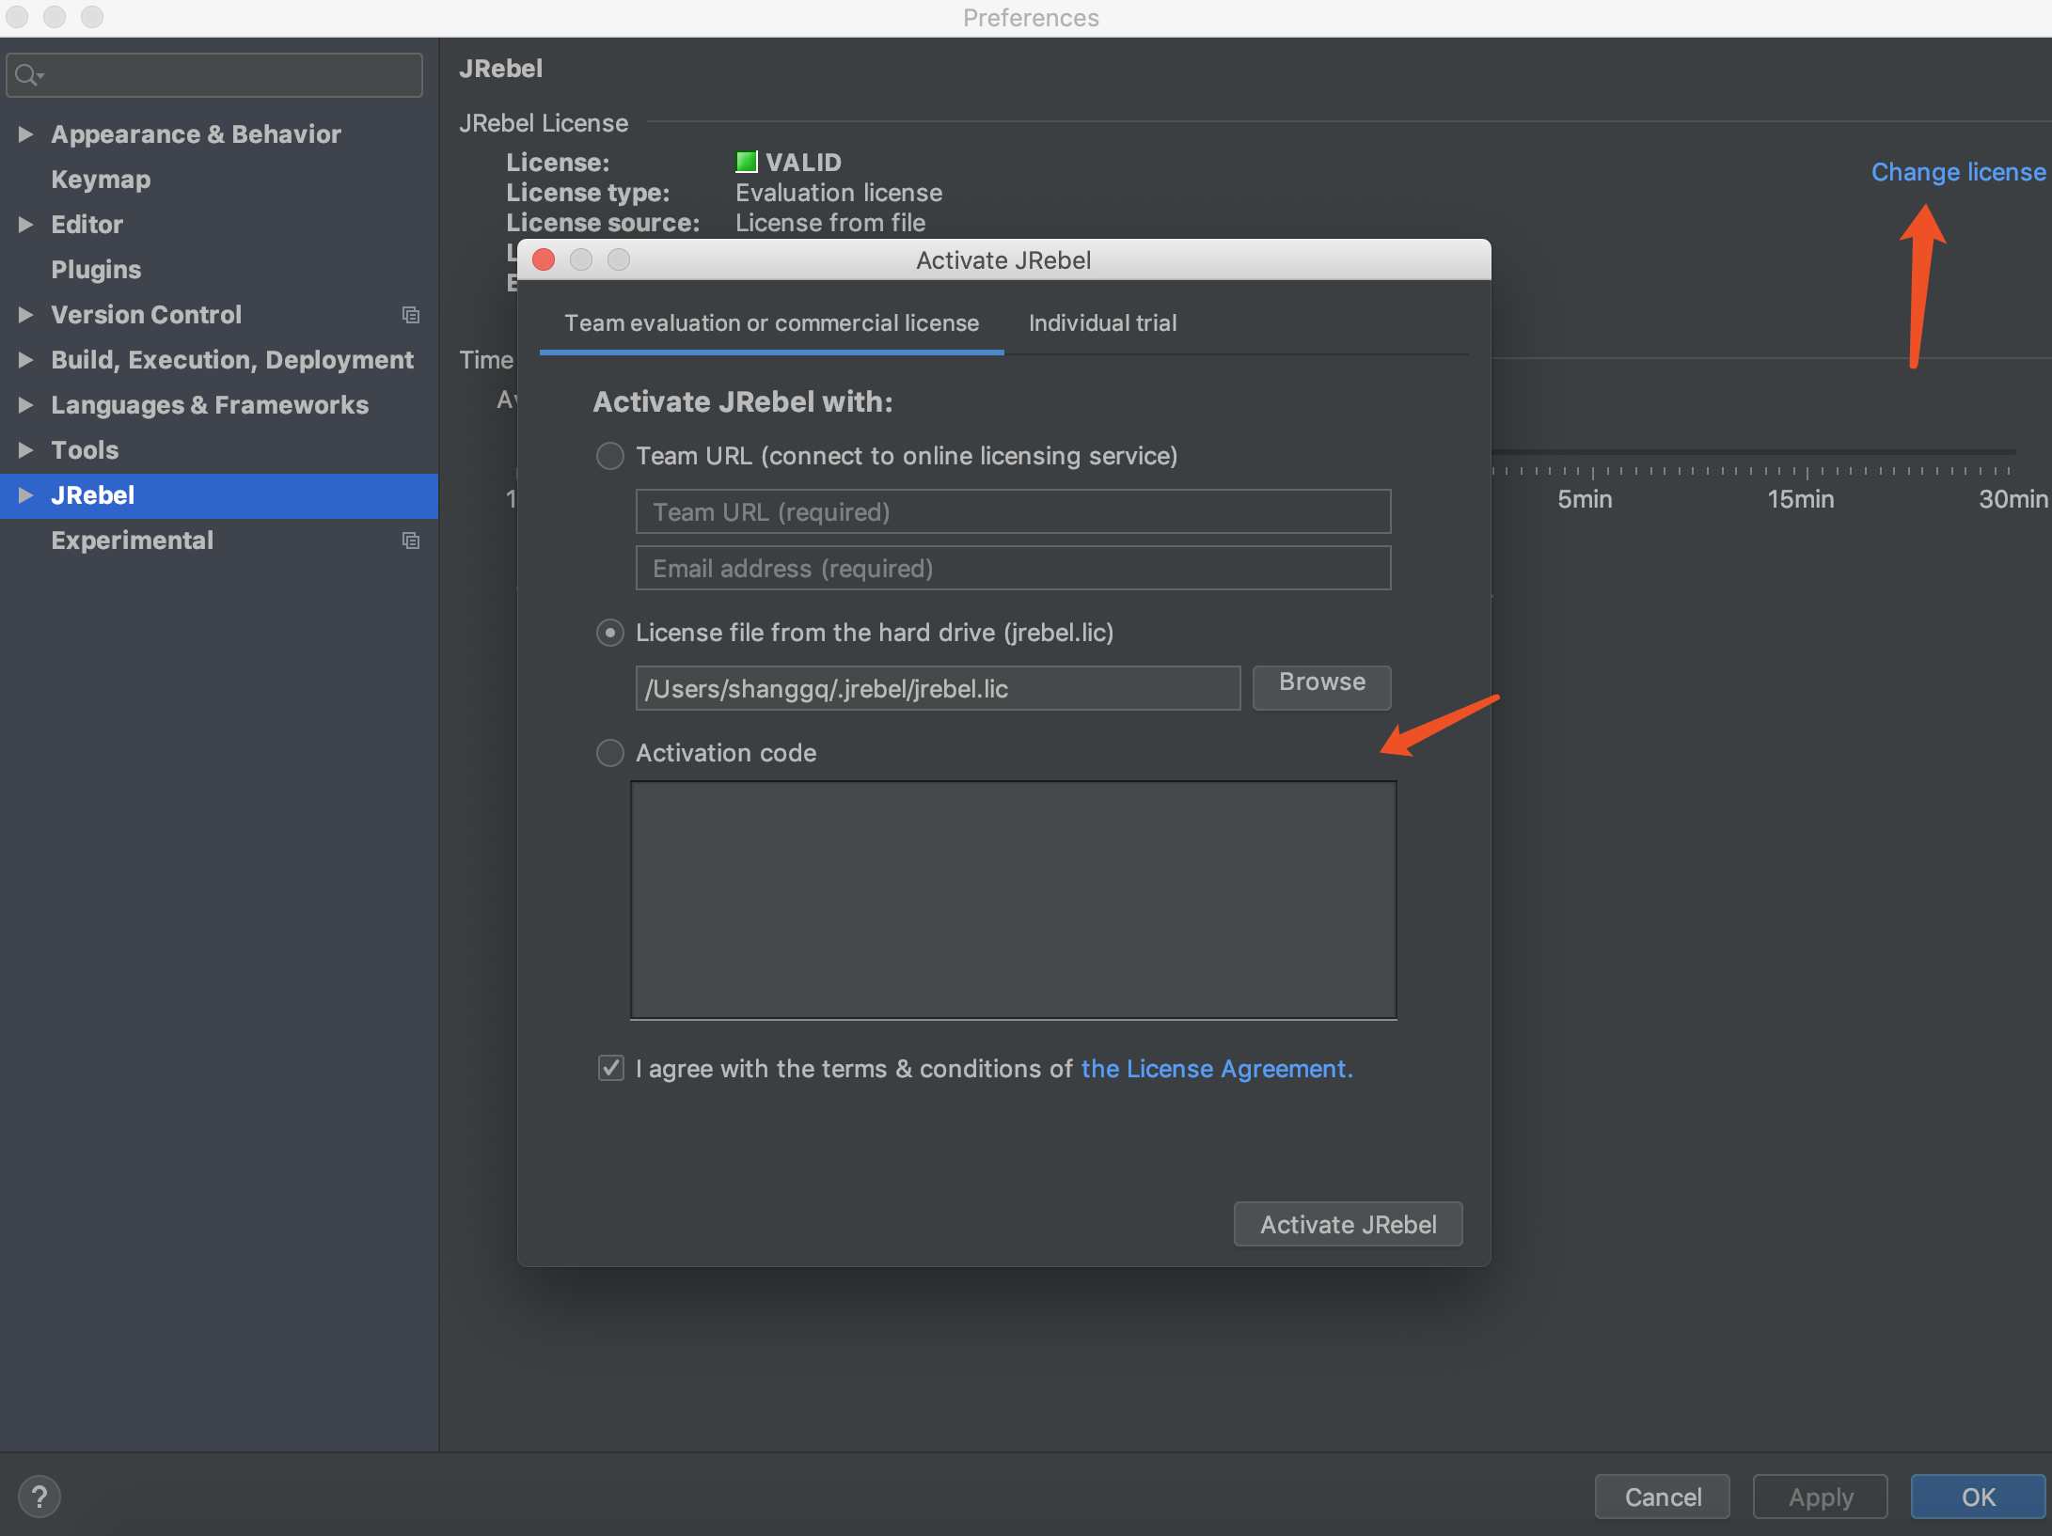Click the search magnifier icon in Preferences
Viewport: 2052px width, 1536px height.
(28, 74)
